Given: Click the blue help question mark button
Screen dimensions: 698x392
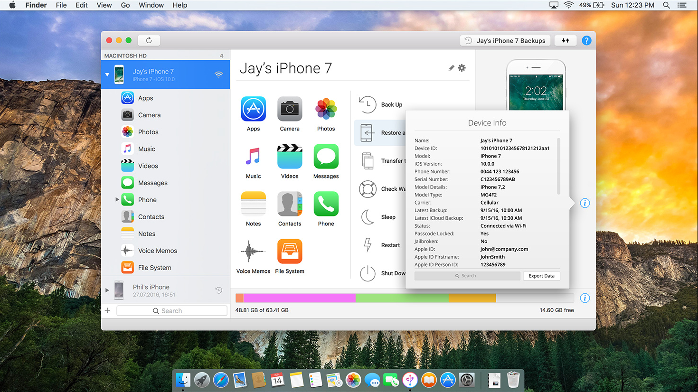Looking at the screenshot, I should tap(586, 40).
